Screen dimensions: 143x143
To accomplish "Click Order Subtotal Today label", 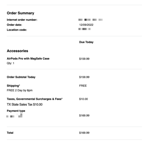I will pyautogui.click(x=21, y=77).
